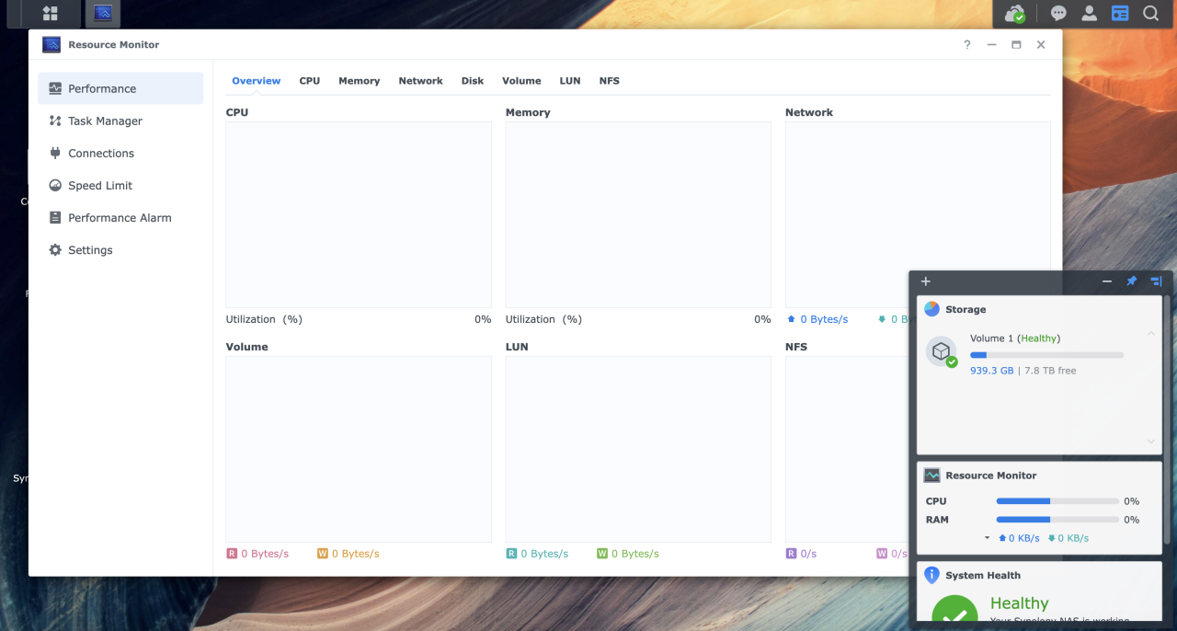Open the Connections section
The width and height of the screenshot is (1177, 631).
pyautogui.click(x=120, y=153)
